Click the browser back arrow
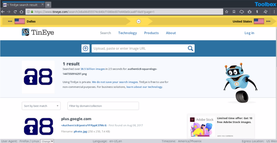 (x=3, y=12)
